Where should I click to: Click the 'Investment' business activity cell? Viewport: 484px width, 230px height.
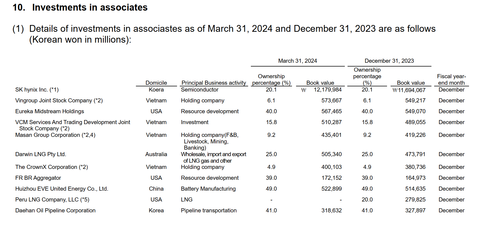coord(195,122)
